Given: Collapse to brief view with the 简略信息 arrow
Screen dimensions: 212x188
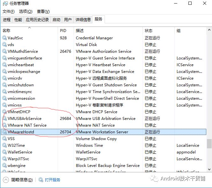Looking at the screenshot, I should [6, 180].
